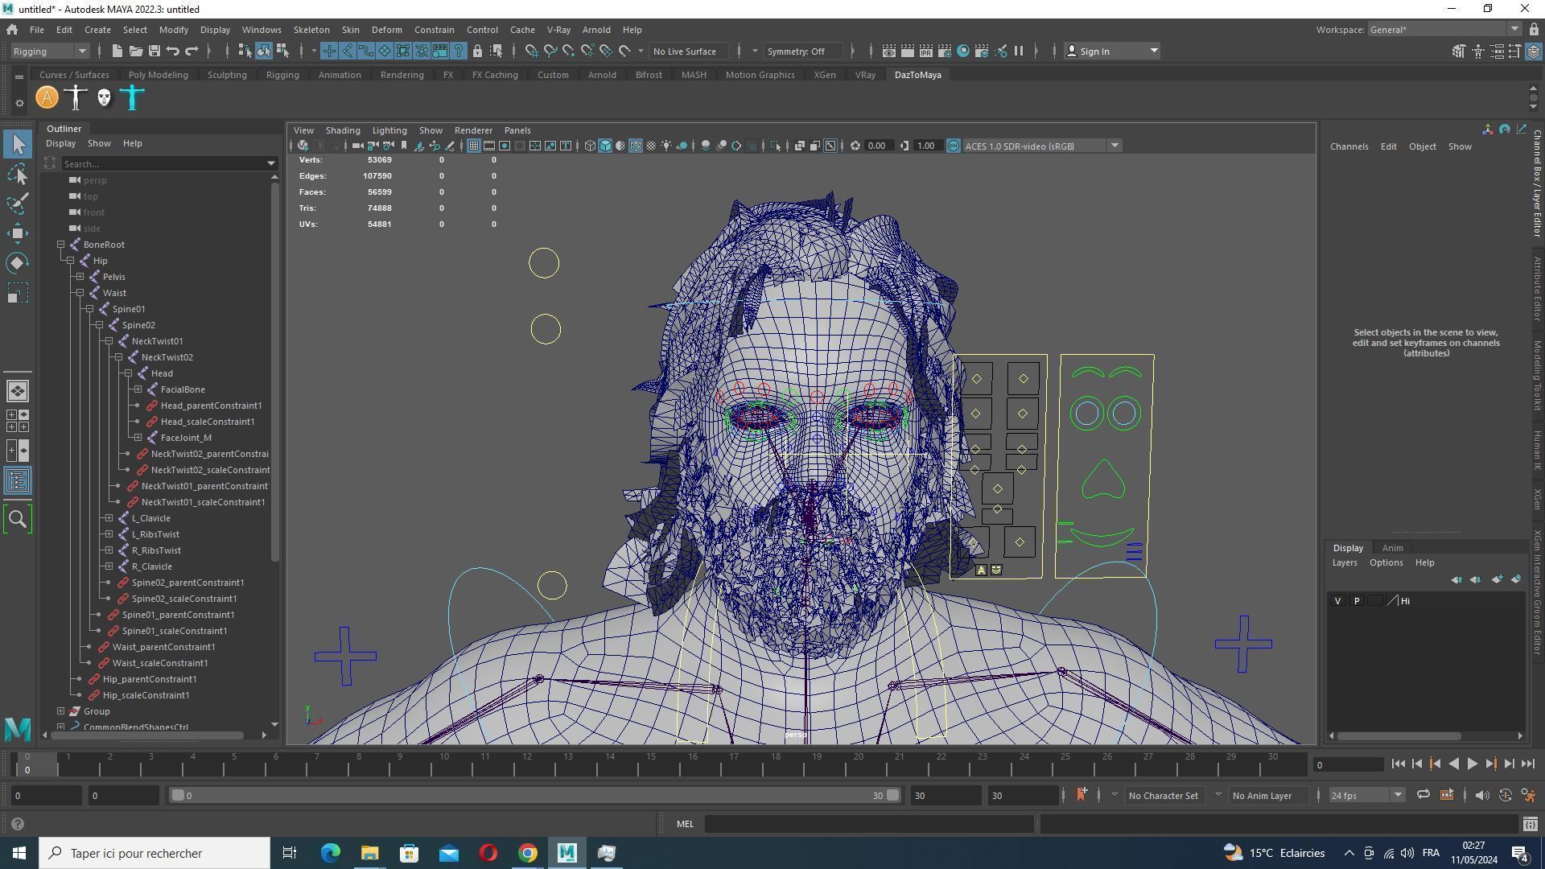Viewport: 1545px width, 869px height.
Task: Expand the Pelvis joint in Outliner
Action: point(80,277)
